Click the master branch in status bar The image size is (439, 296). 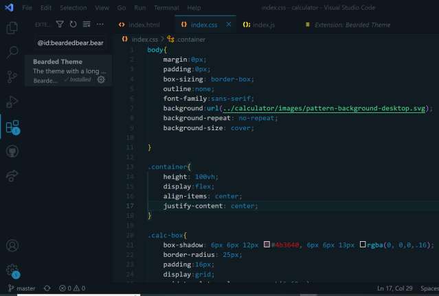[x=22, y=288]
